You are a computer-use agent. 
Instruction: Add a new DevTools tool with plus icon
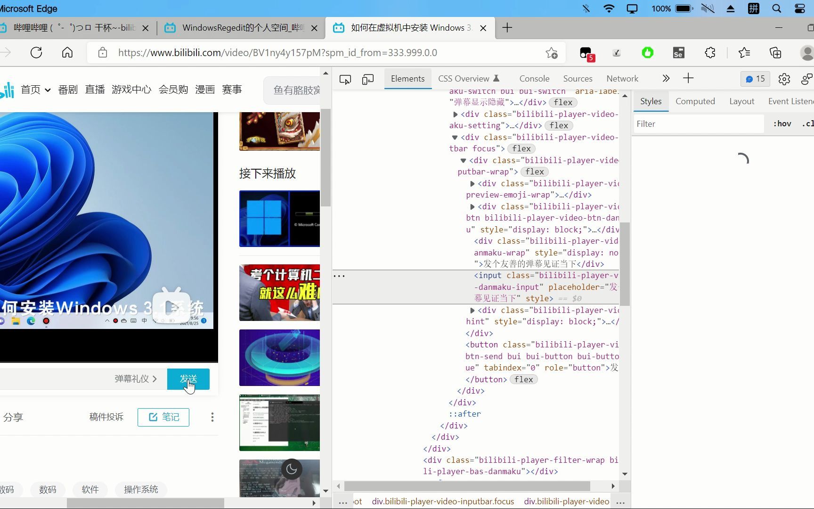tap(688, 78)
